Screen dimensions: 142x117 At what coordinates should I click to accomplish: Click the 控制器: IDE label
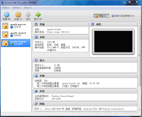coord(41,81)
